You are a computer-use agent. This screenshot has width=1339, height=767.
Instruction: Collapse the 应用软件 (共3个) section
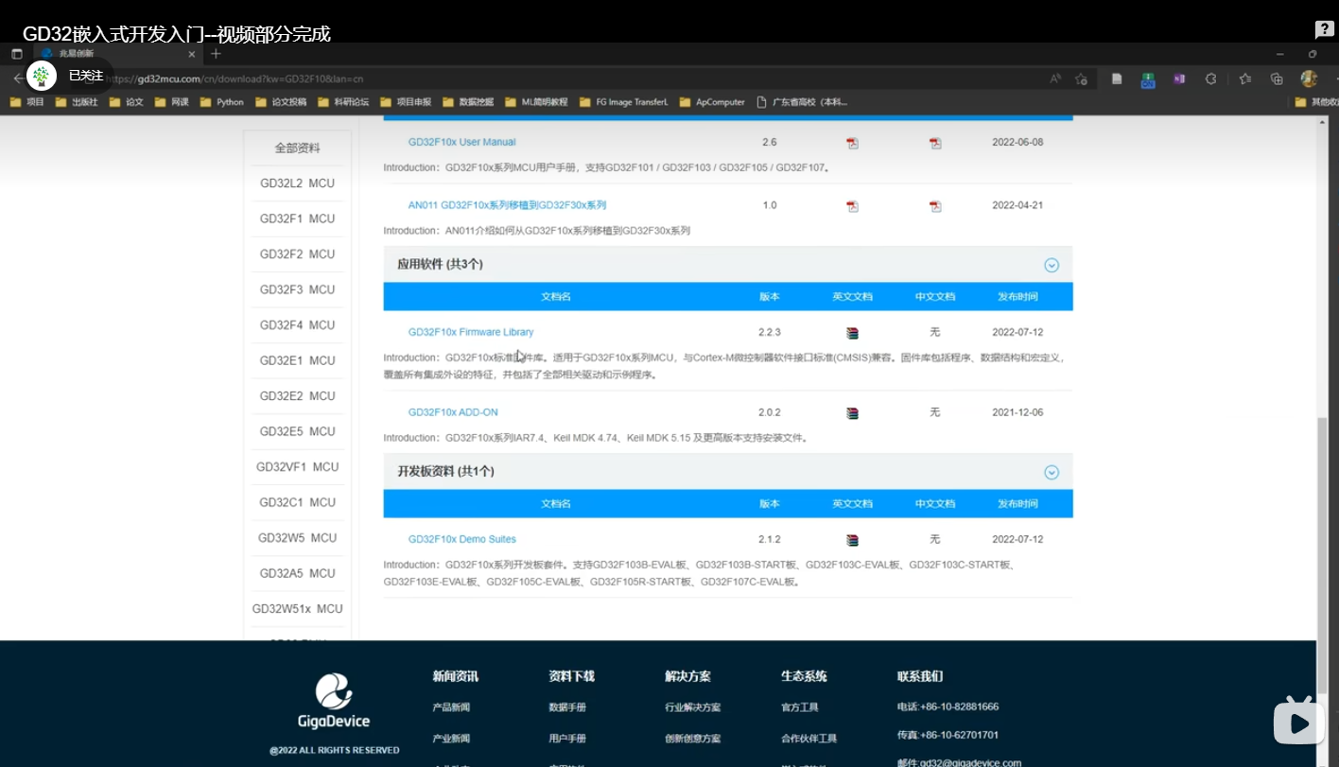(x=1052, y=266)
